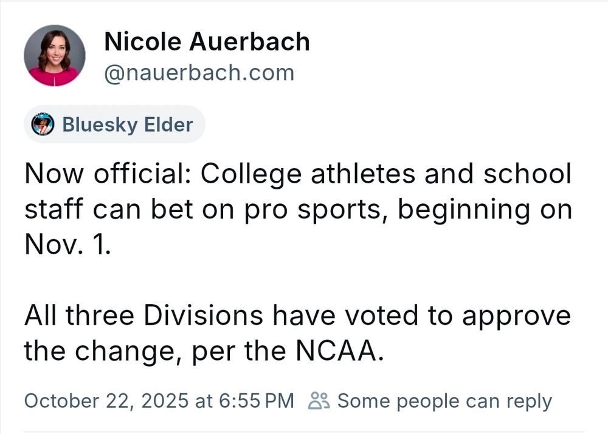Click the paragraph starting with Now official
This screenshot has width=608, height=434.
(298, 209)
